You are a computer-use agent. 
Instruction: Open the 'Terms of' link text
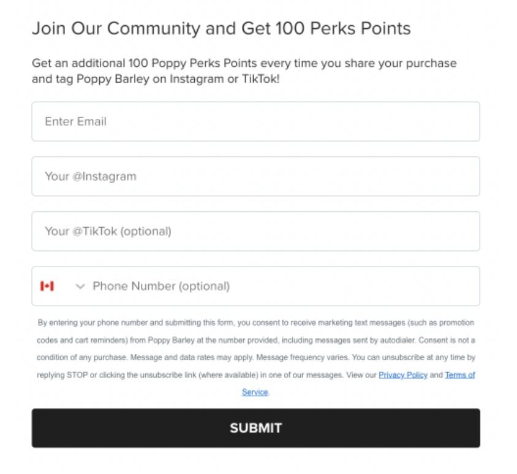460,375
